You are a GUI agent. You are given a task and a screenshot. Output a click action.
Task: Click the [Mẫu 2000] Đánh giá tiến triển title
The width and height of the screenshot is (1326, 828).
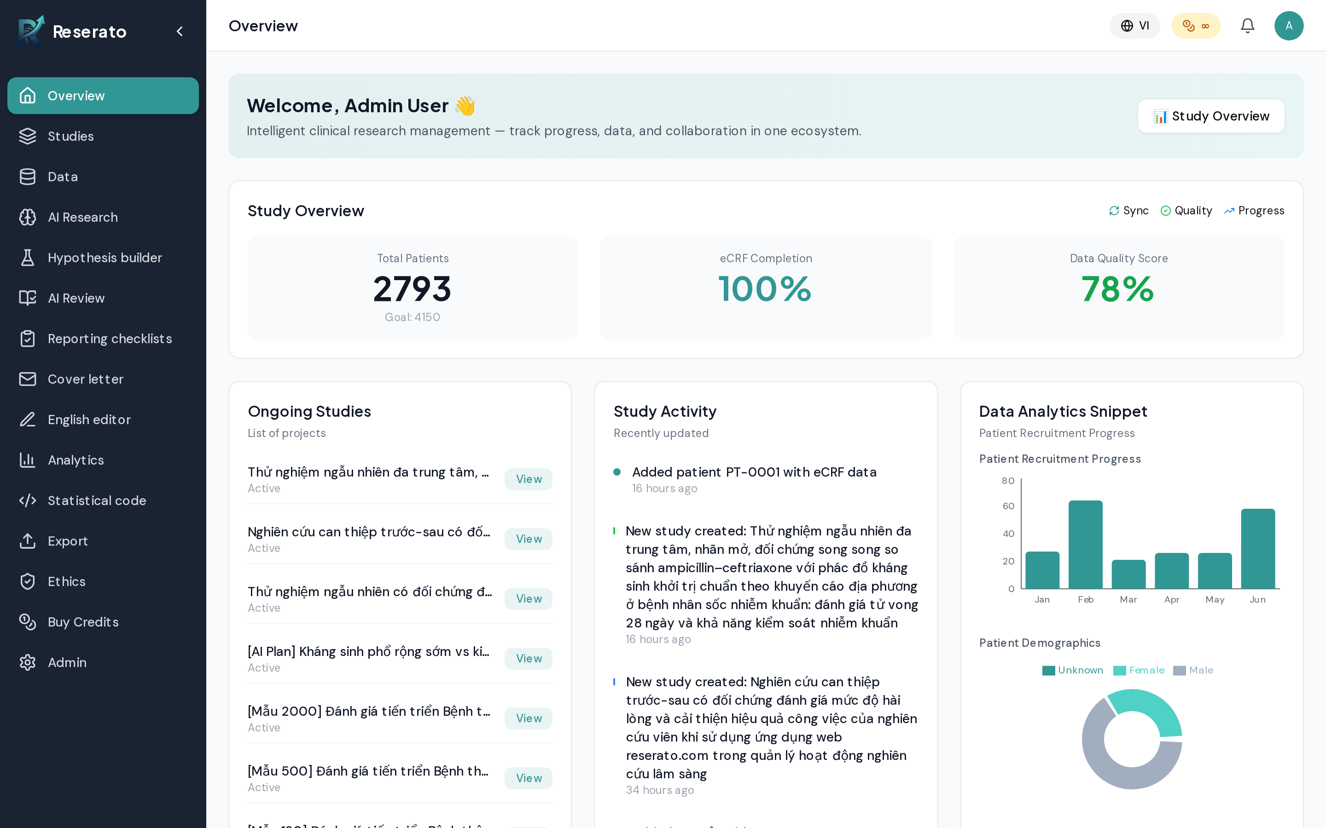(369, 711)
